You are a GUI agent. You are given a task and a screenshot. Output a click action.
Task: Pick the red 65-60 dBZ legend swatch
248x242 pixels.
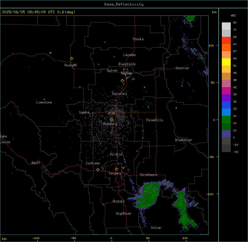point(226,41)
